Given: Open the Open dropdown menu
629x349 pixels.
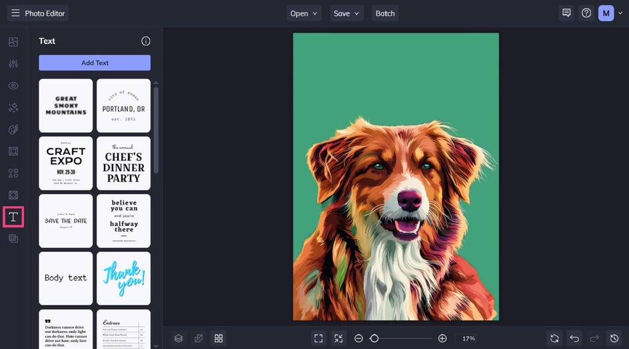Looking at the screenshot, I should (304, 13).
